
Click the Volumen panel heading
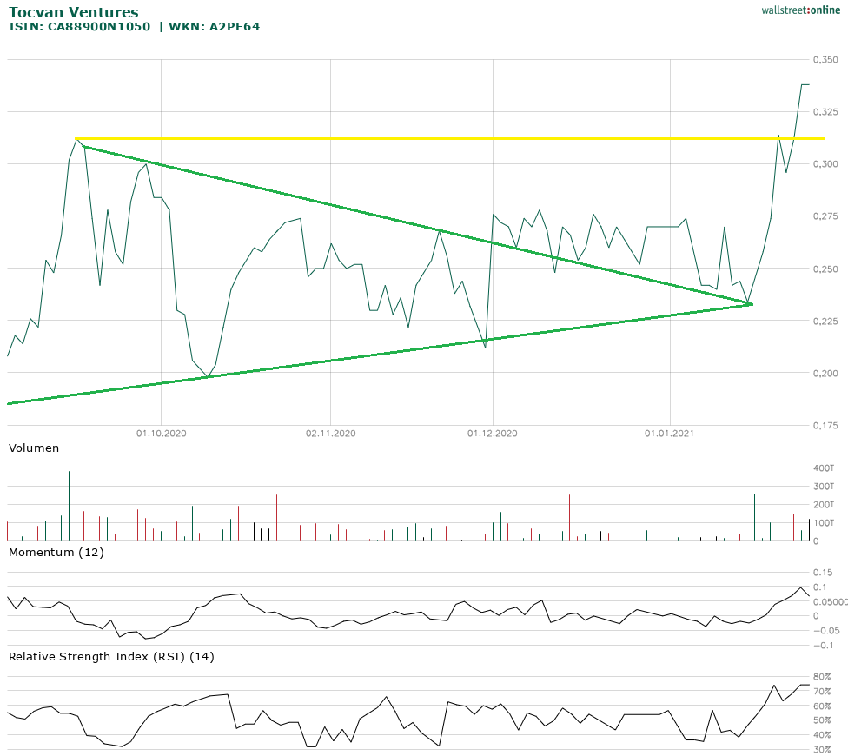(x=34, y=448)
